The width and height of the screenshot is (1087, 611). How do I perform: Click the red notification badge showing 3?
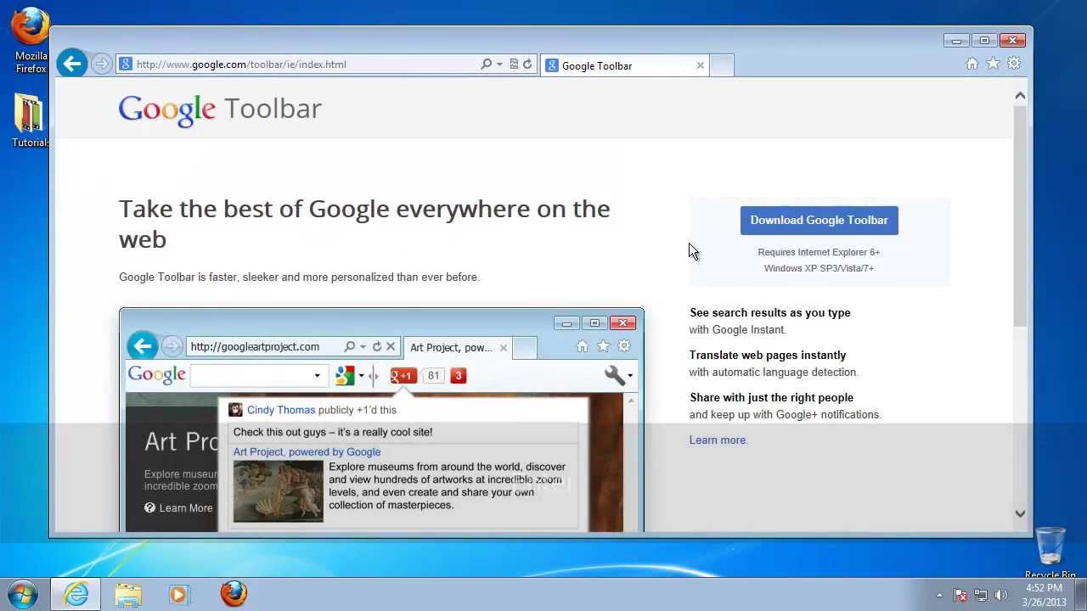click(458, 375)
